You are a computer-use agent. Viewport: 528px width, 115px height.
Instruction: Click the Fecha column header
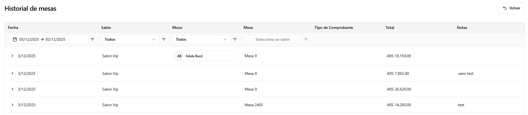[13, 28]
